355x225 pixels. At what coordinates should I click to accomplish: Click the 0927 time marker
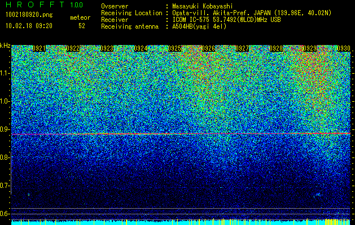coord(242,48)
